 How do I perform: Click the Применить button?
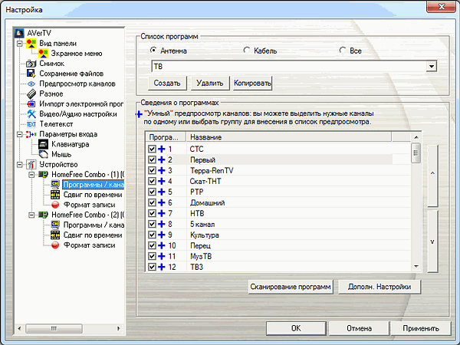point(421,328)
